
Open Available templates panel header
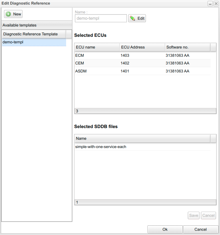tap(36, 25)
